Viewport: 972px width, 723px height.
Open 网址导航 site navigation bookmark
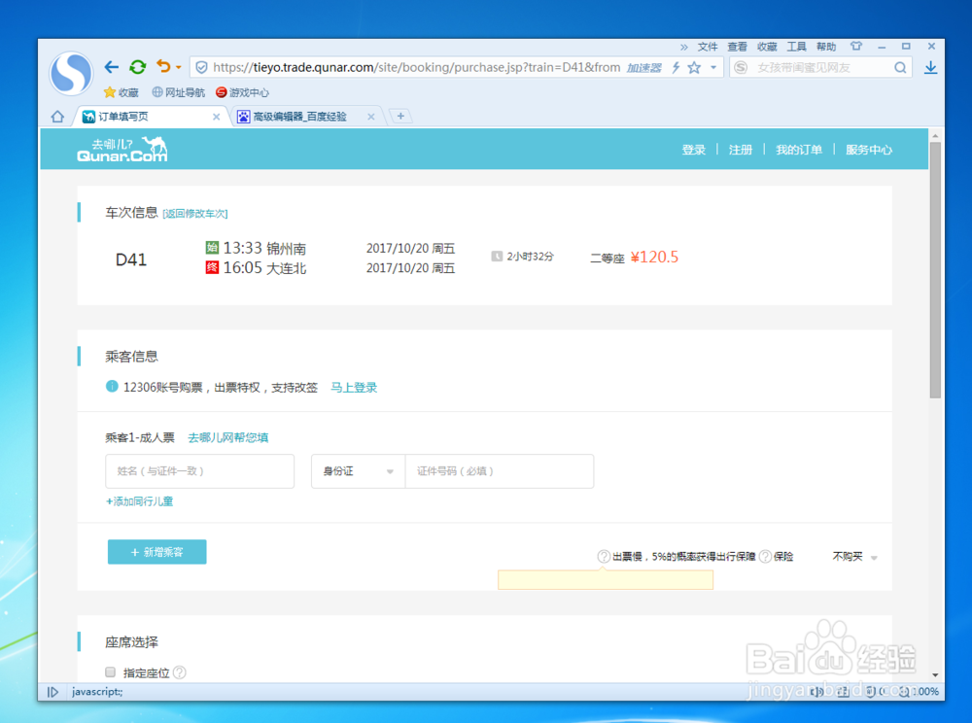click(178, 92)
